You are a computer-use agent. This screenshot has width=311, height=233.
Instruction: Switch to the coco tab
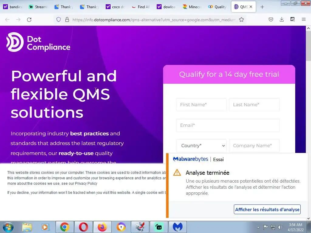pos(115,7)
